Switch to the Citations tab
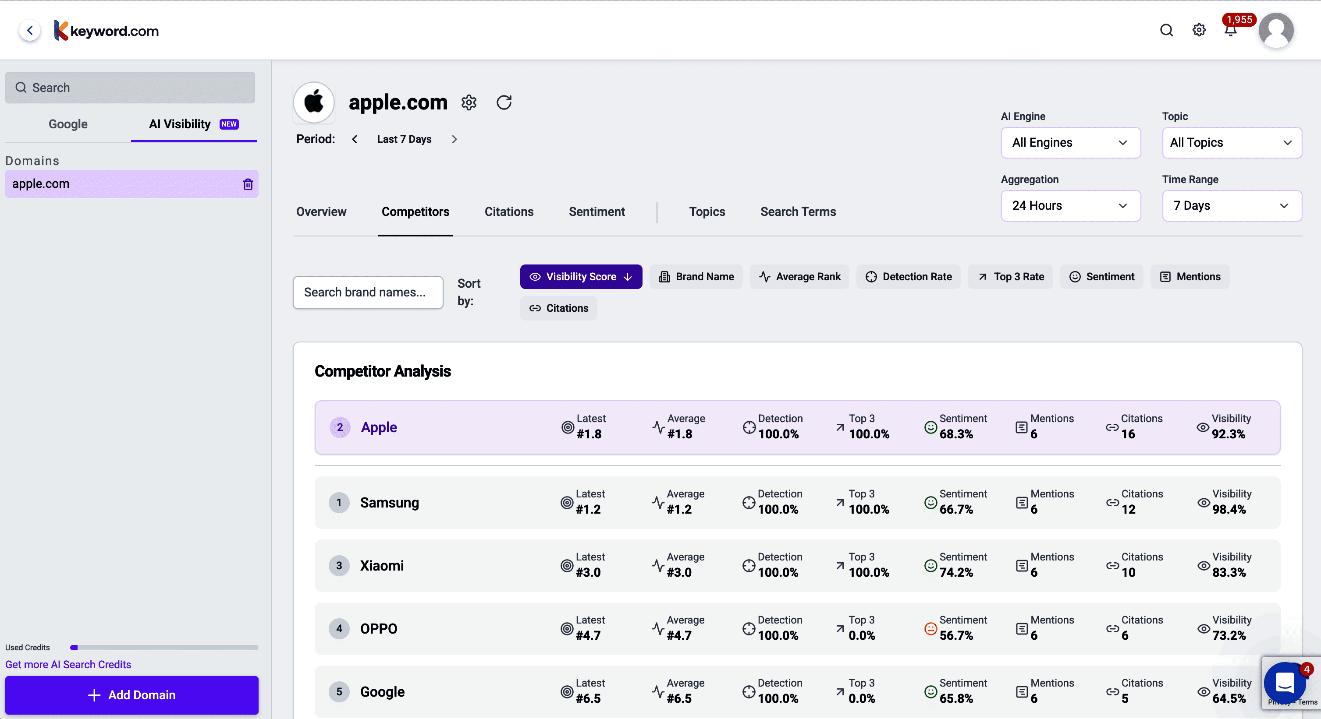This screenshot has height=719, width=1321. pyautogui.click(x=509, y=211)
